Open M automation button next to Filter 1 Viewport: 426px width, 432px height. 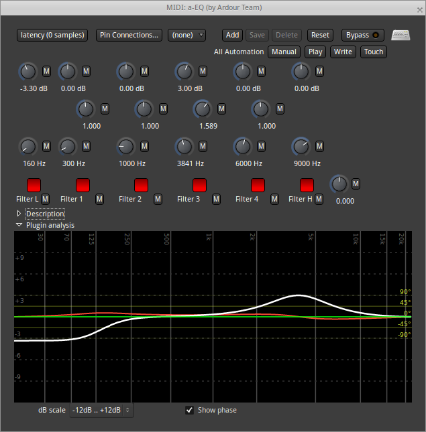tap(99, 199)
